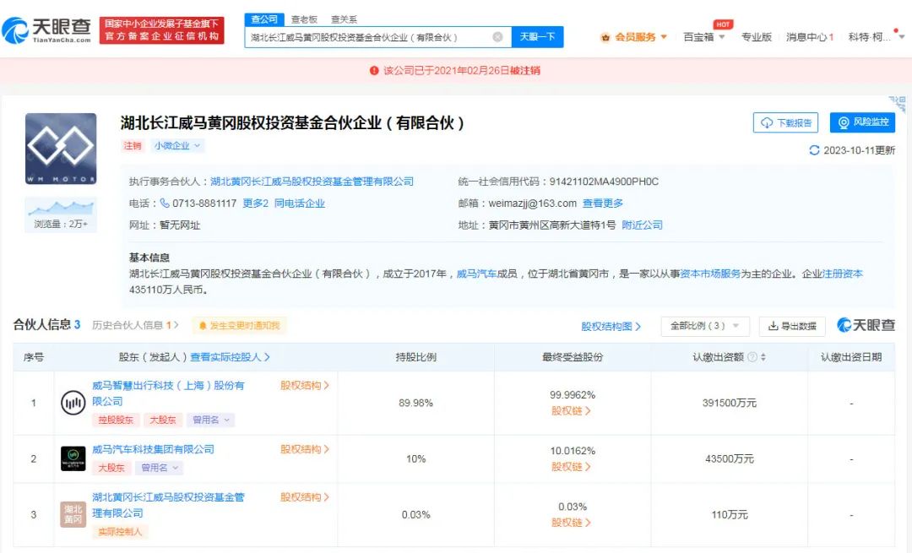Open 消息中心 in the header
912x553 pixels.
pos(810,36)
